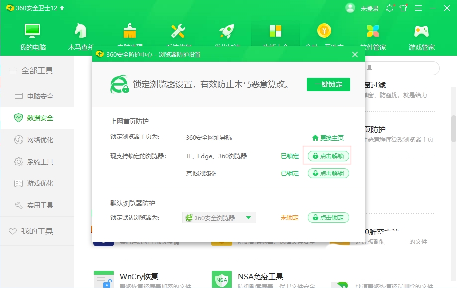Click the main window vertical scrollbar
This screenshot has width=457, height=288.
[x=454, y=128]
